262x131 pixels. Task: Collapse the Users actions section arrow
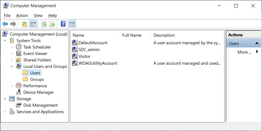(257, 43)
